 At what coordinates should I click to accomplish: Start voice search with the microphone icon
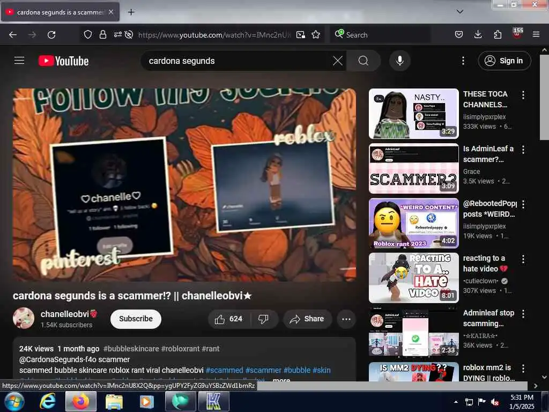point(399,61)
